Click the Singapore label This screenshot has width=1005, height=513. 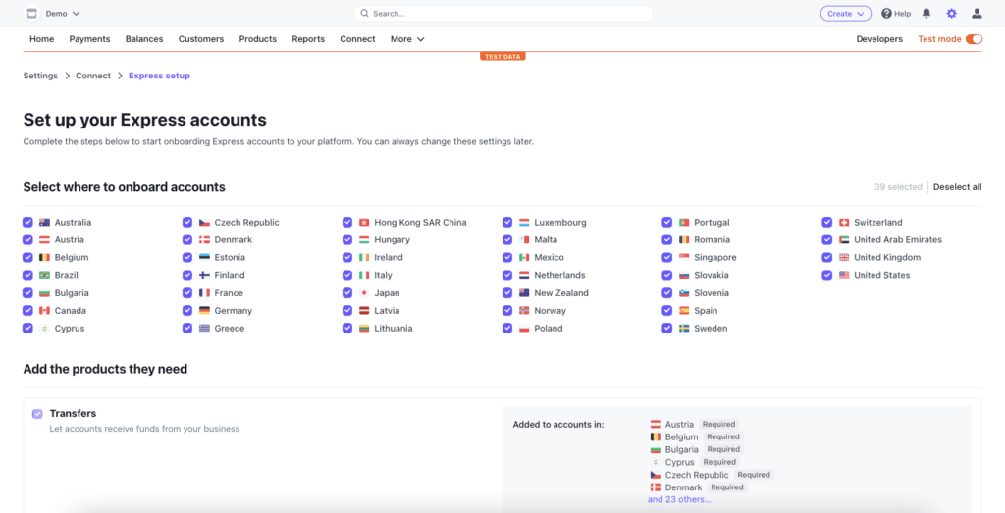pos(715,257)
